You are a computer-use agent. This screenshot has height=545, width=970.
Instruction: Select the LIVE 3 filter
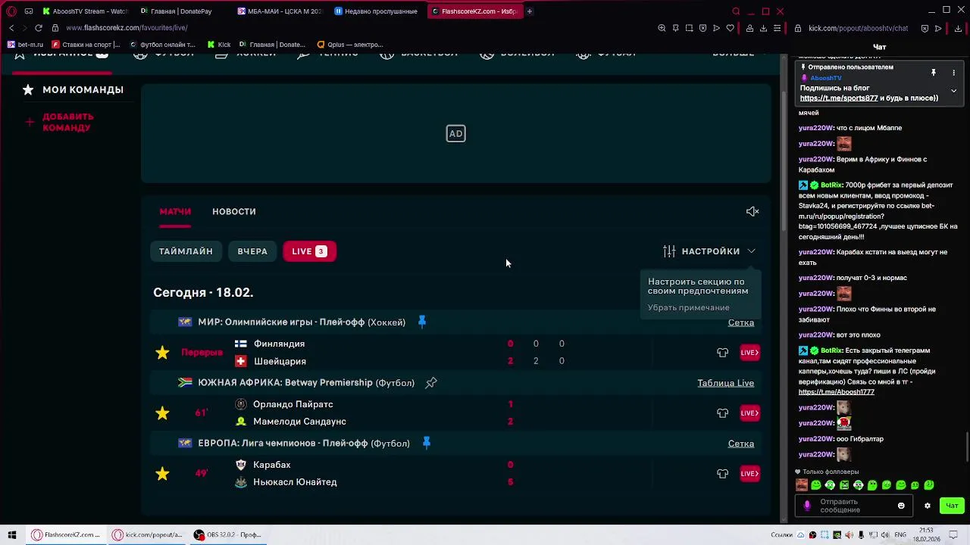[309, 251]
